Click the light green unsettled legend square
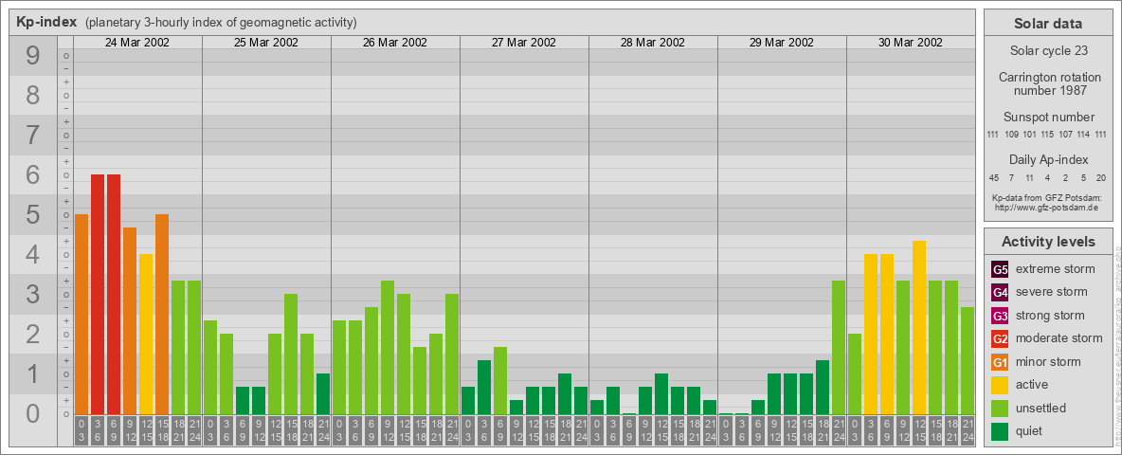Viewport: 1122px width, 455px height. 1000,408
